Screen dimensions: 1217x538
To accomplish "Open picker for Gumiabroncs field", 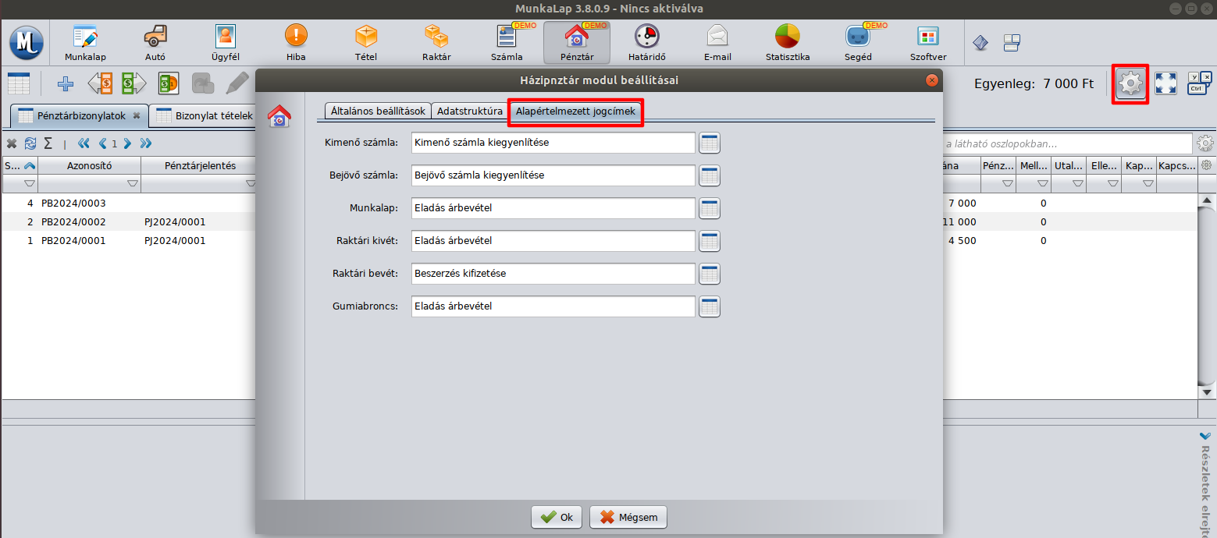I will point(709,306).
